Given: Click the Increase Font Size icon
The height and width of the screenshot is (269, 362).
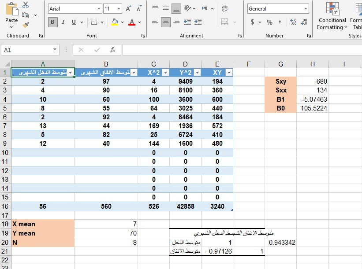Looking at the screenshot, I should click(x=129, y=8).
